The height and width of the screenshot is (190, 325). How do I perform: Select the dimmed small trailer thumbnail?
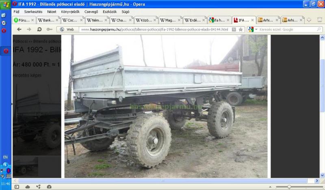click(x=26, y=166)
